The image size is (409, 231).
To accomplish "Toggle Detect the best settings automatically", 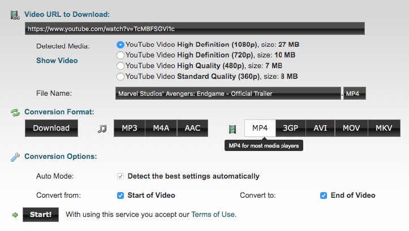I will click(x=120, y=176).
